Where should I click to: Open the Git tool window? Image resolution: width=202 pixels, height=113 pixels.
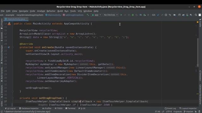(x=82, y=108)
